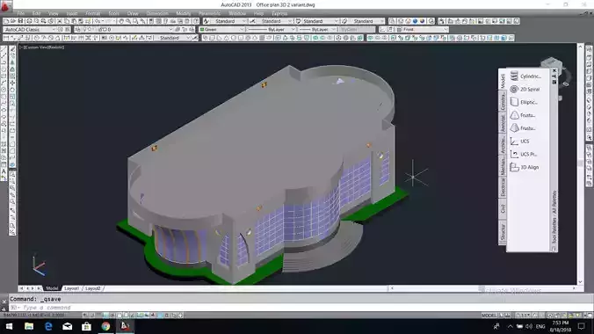Click the Open file toolbar icon
Image resolution: width=594 pixels, height=334 pixels.
pyautogui.click(x=13, y=21)
